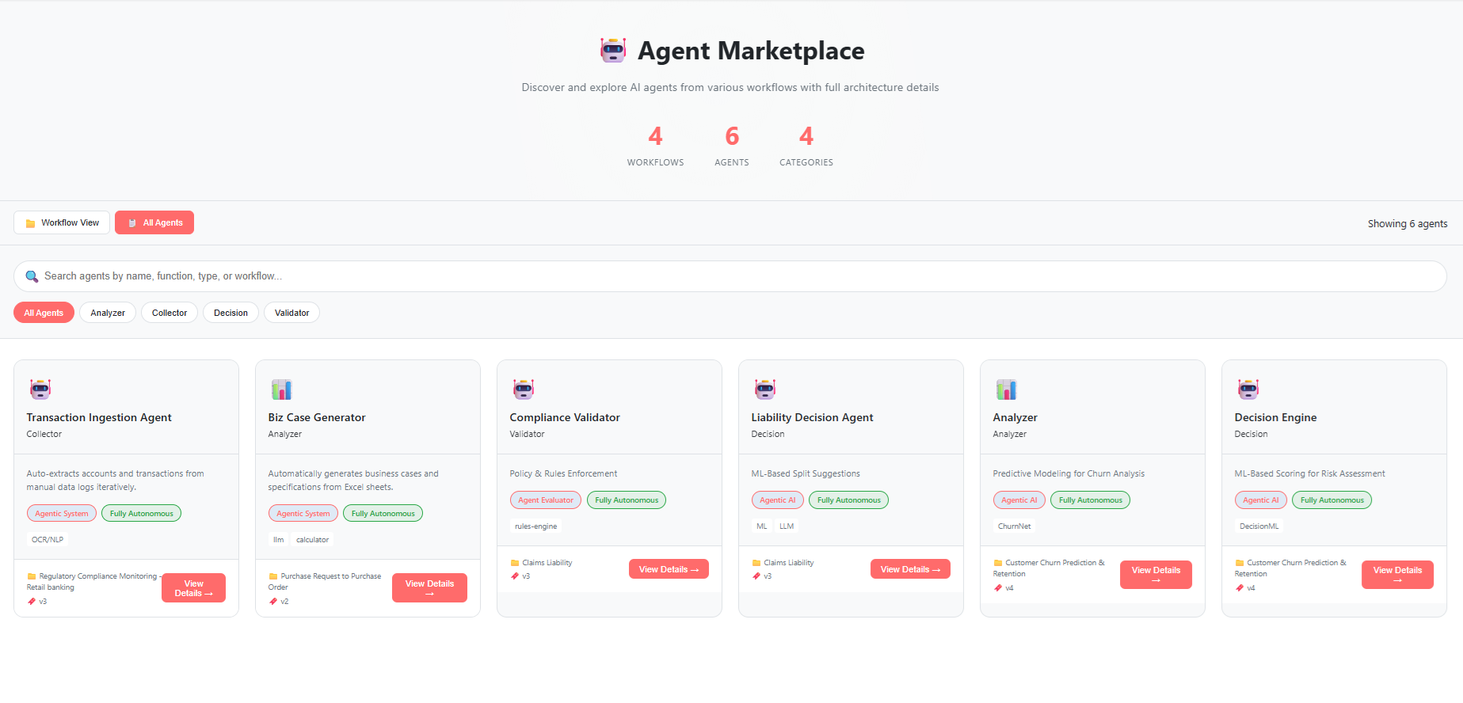Switch to Workflow View
1463x703 pixels.
tap(62, 222)
